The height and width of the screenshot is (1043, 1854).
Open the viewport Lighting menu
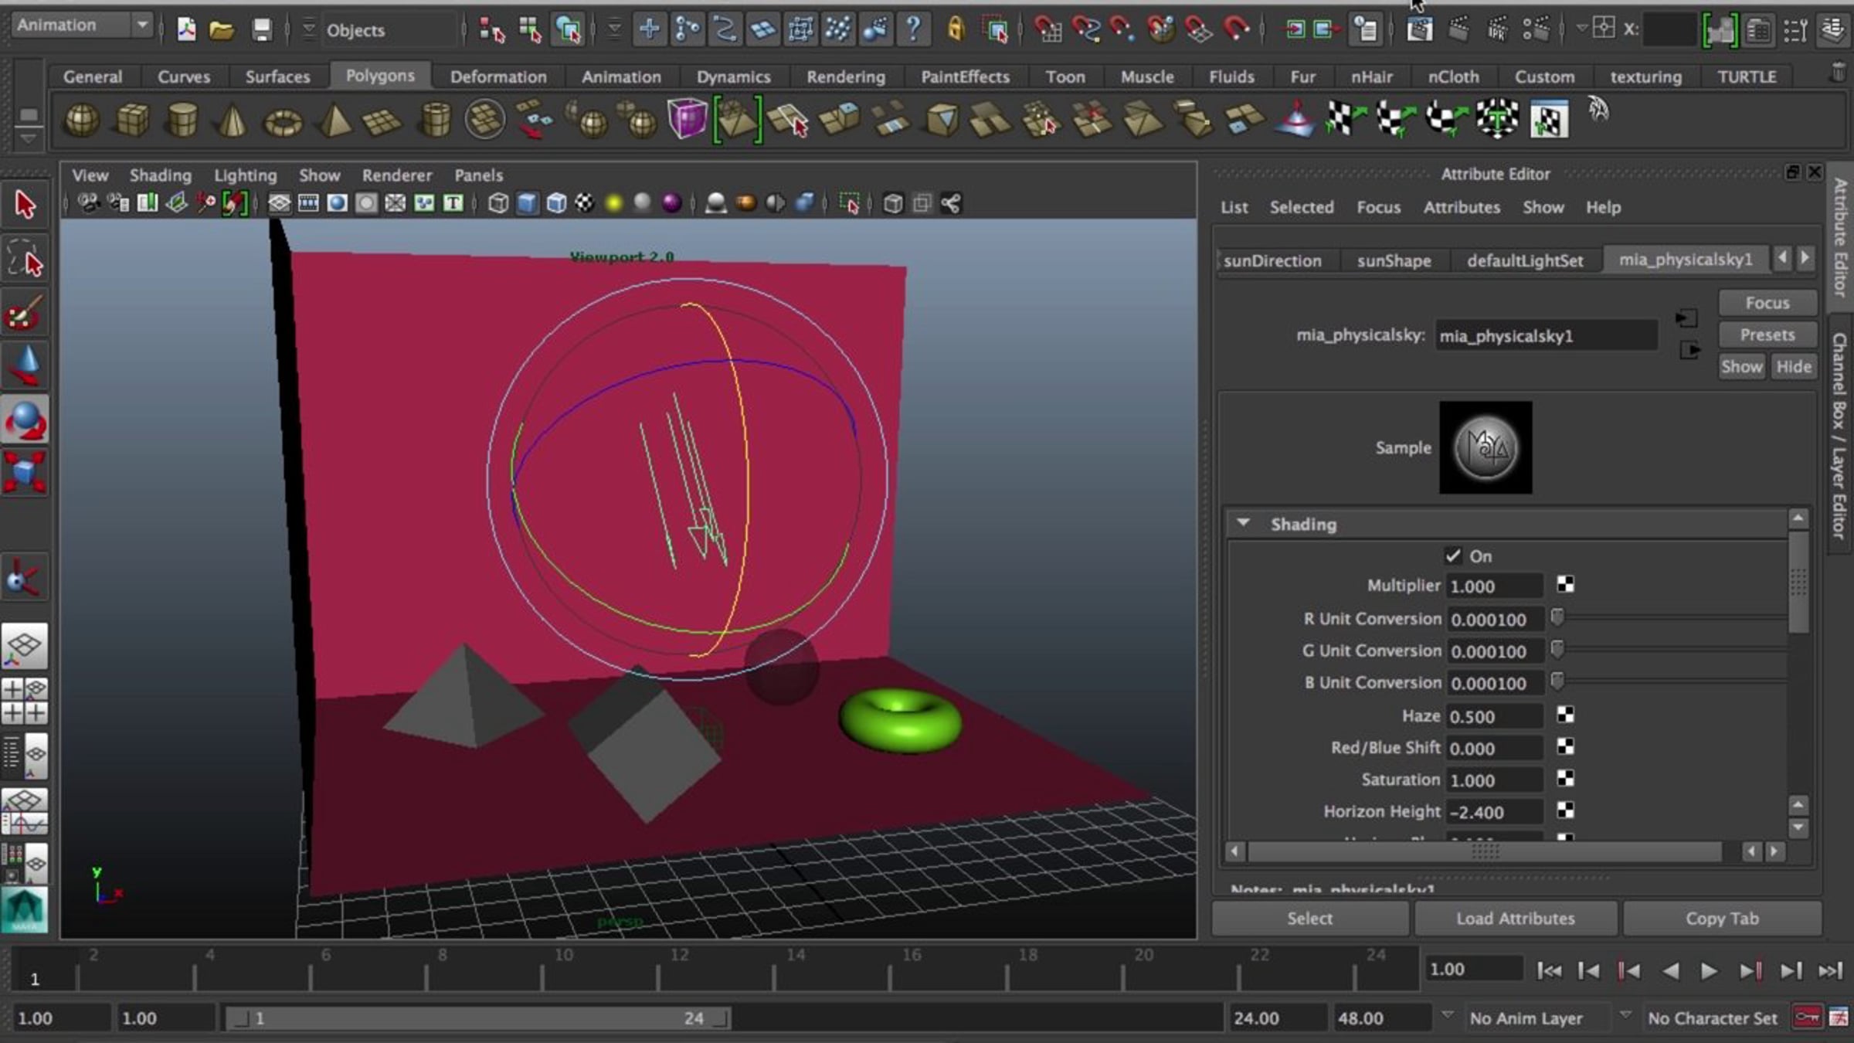click(245, 175)
